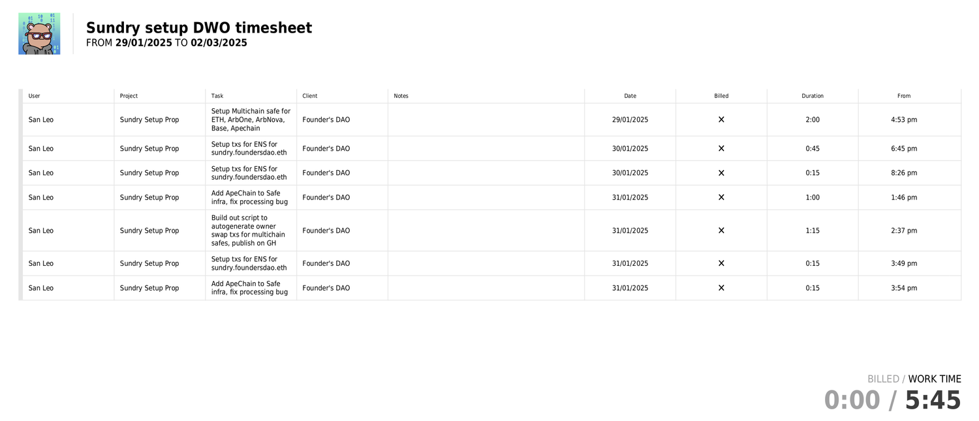The width and height of the screenshot is (979, 421).
Task: Select the empty Notes cell for 29/01/2025
Action: click(486, 120)
